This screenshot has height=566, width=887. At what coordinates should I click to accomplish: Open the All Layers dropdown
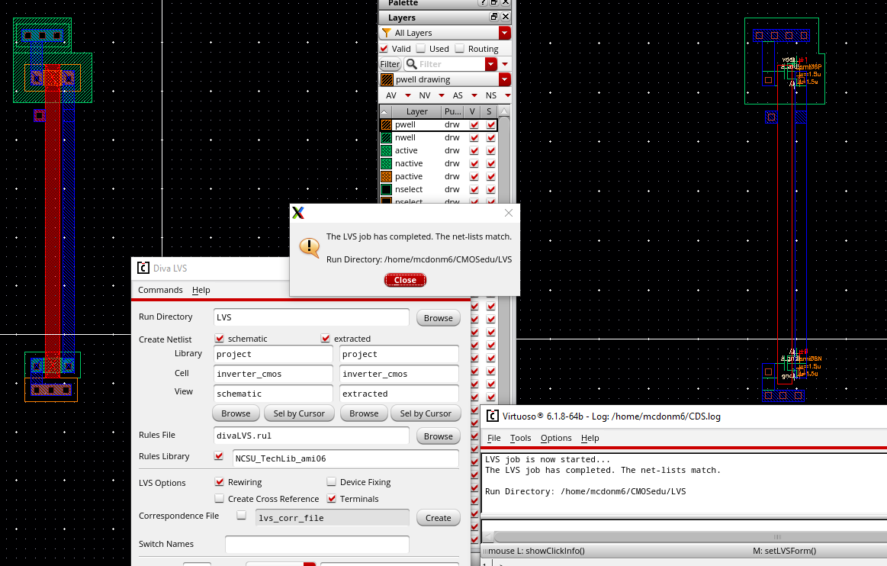[x=505, y=33]
